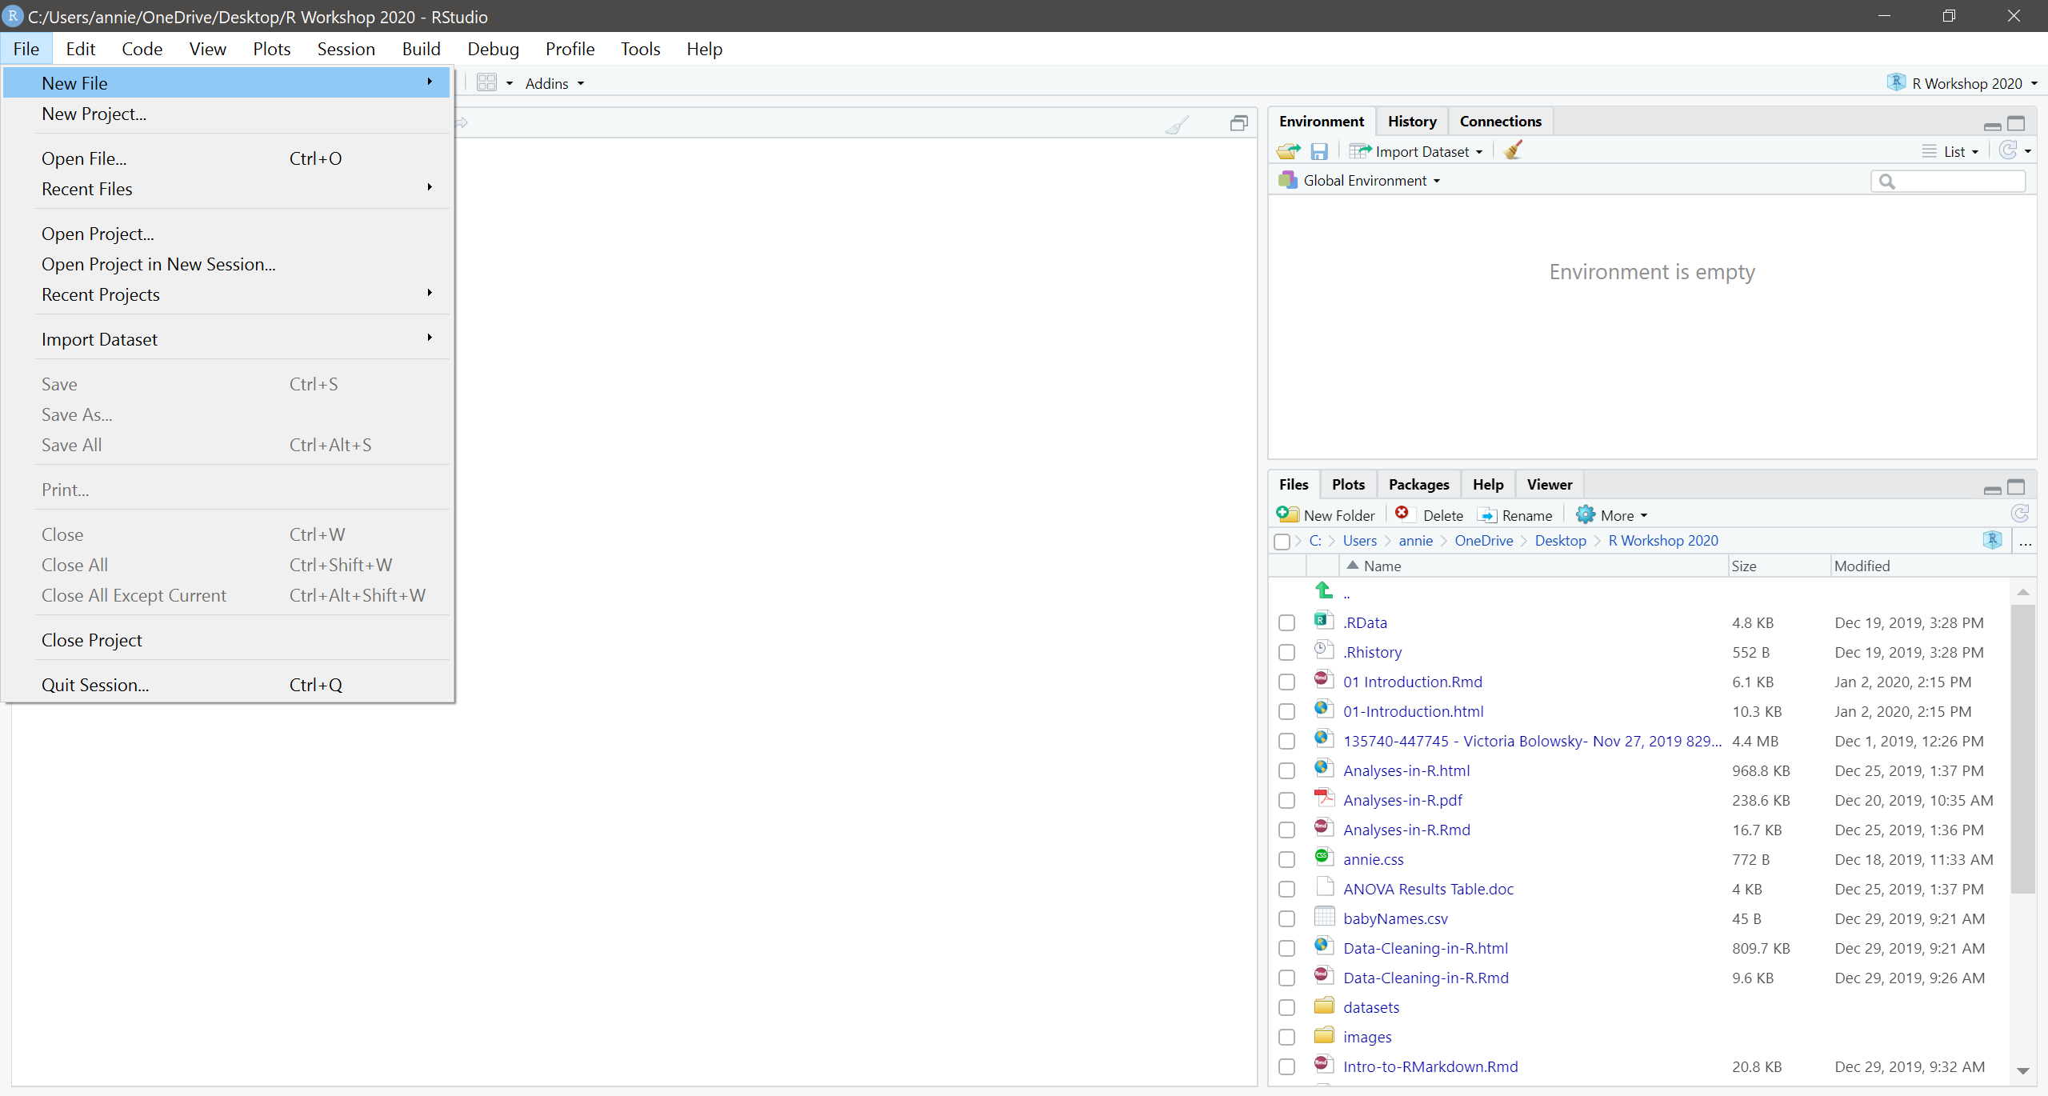Minimize the Files pane

[x=1993, y=489]
